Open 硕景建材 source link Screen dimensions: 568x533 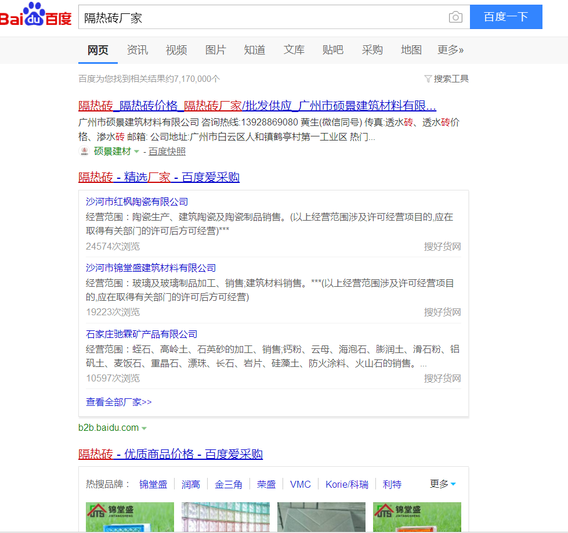(113, 151)
